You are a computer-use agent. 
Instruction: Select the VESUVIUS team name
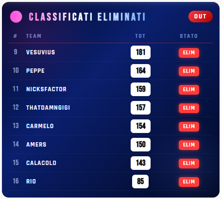pos(41,52)
